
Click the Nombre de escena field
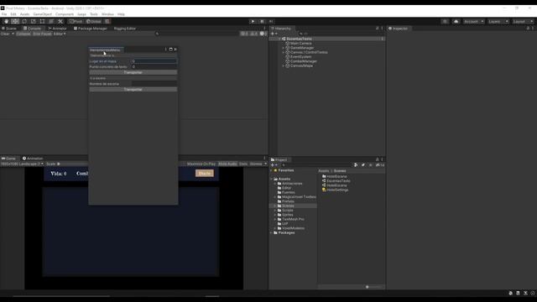[x=154, y=84]
